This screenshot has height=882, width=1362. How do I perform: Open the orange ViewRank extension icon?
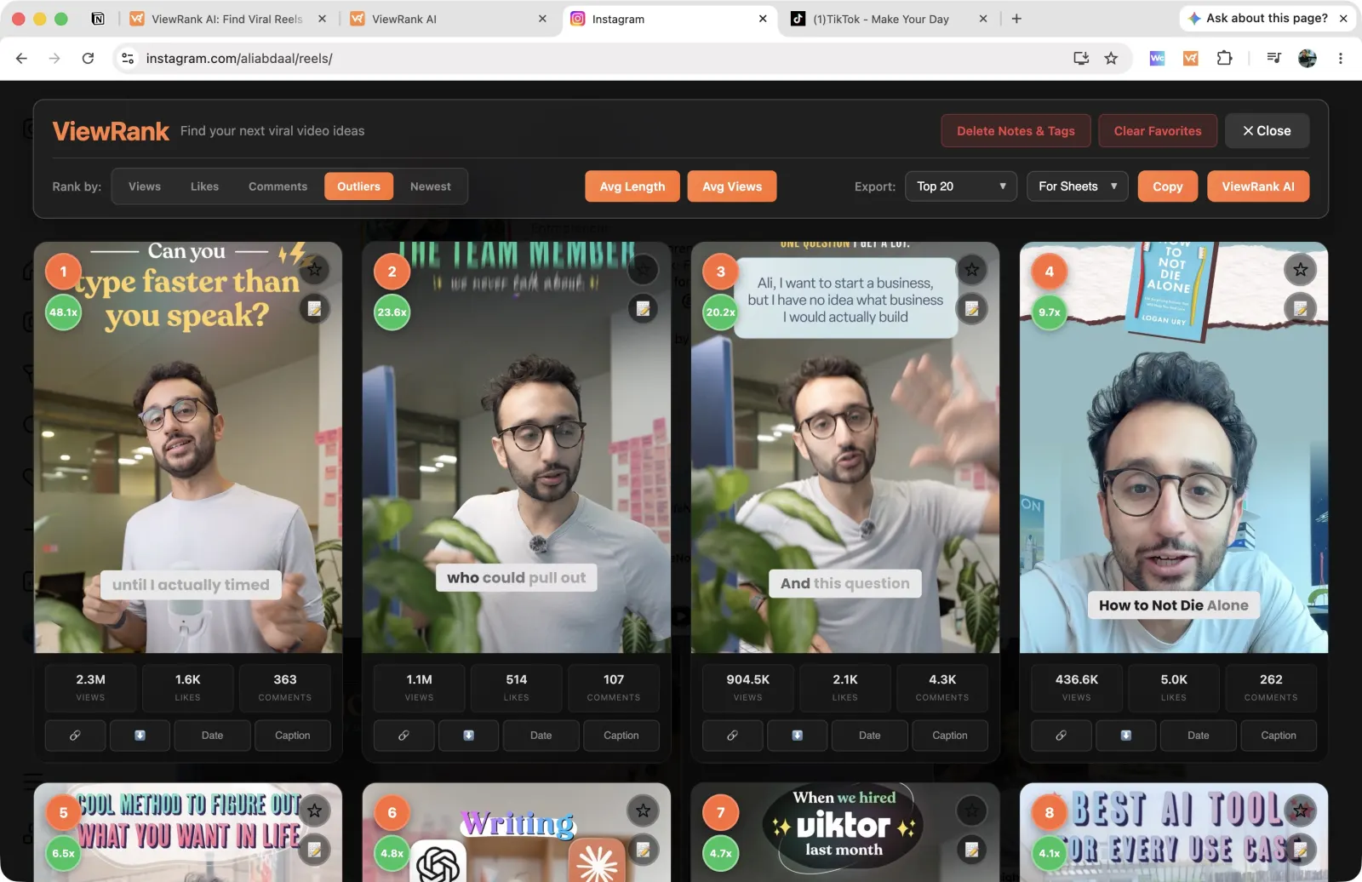click(1190, 58)
